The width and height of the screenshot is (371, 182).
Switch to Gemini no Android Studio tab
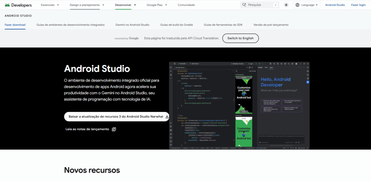(x=132, y=25)
